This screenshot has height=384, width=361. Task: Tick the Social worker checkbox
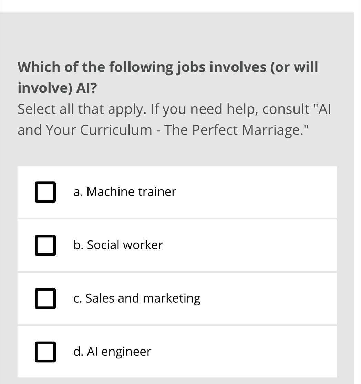[x=45, y=245]
